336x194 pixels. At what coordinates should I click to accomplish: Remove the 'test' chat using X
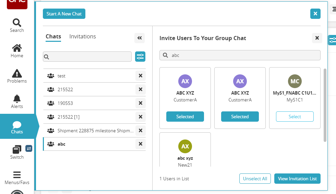pos(140,76)
